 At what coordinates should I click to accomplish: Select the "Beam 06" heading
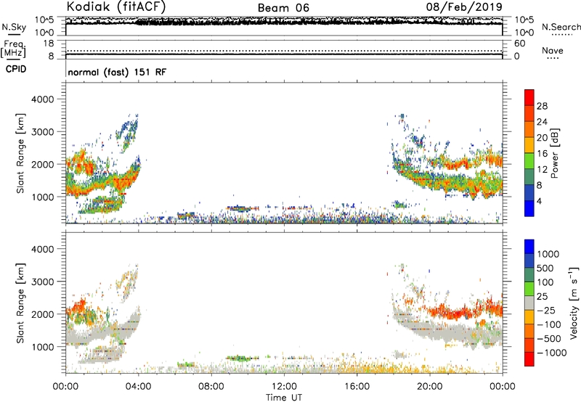click(x=283, y=8)
